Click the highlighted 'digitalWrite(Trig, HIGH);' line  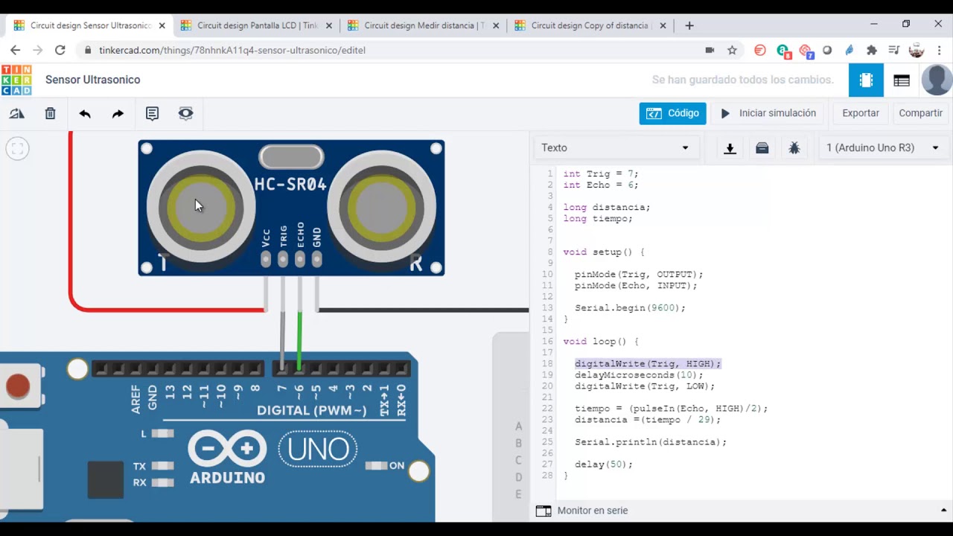point(648,363)
